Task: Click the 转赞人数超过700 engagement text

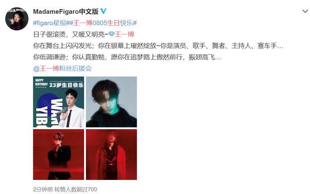Action: 76,189
